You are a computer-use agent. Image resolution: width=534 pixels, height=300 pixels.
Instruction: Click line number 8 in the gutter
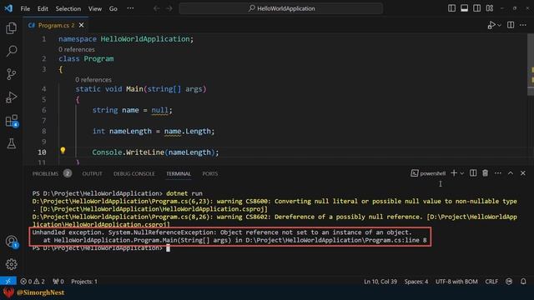[44, 132]
